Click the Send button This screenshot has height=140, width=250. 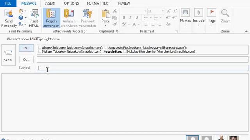tap(9, 55)
